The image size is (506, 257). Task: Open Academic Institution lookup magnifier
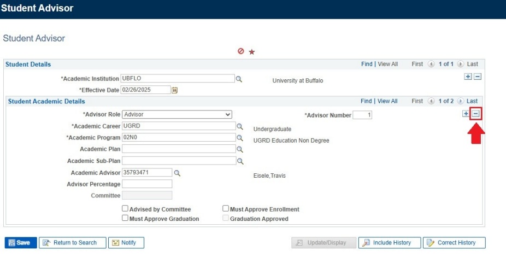pos(239,79)
